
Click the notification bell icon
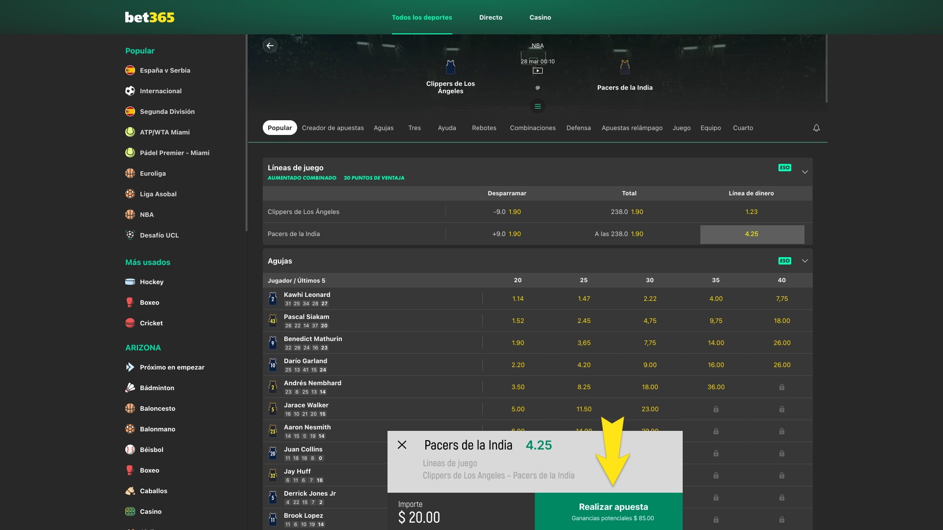click(x=816, y=128)
